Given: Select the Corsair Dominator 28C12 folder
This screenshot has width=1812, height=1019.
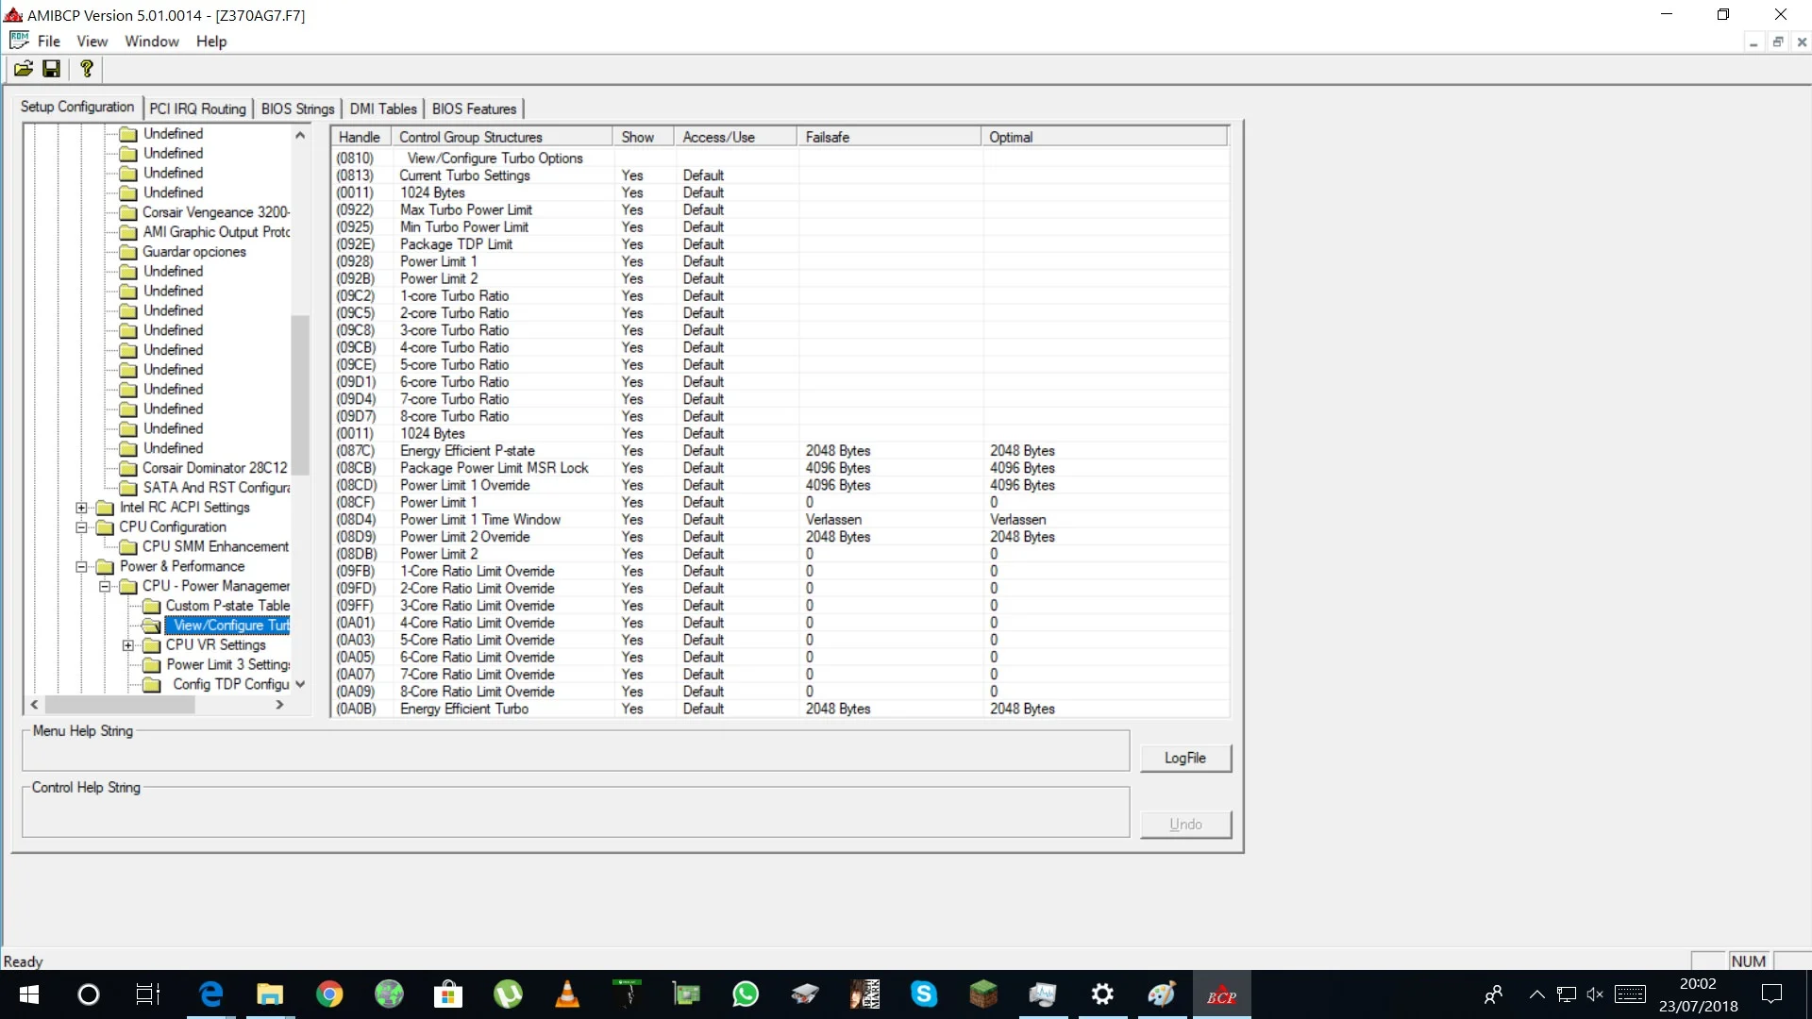Looking at the screenshot, I should click(x=214, y=468).
